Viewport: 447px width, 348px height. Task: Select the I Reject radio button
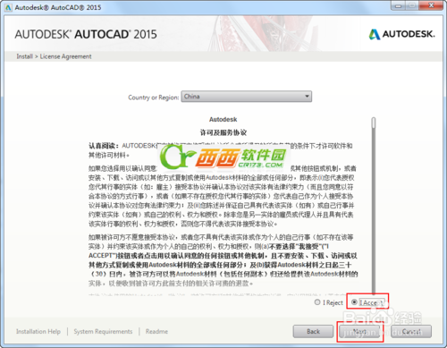[x=317, y=302]
